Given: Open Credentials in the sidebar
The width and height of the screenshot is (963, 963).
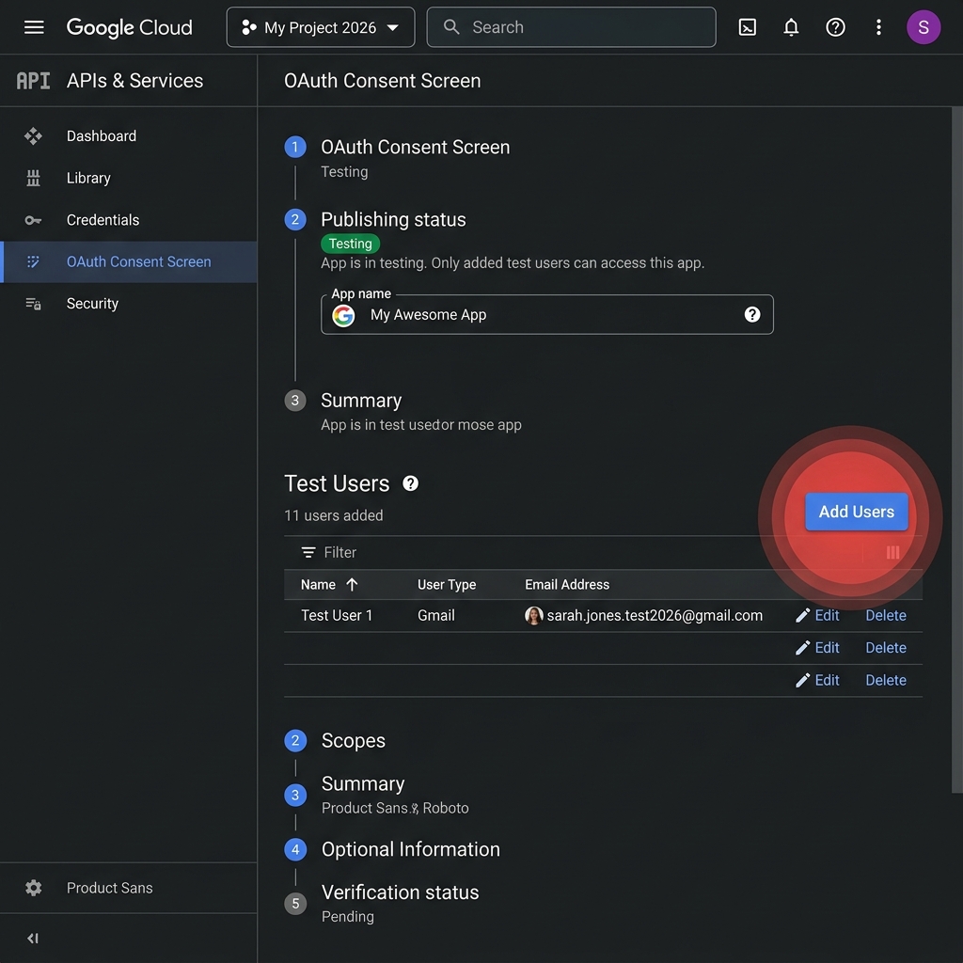Looking at the screenshot, I should coord(103,220).
